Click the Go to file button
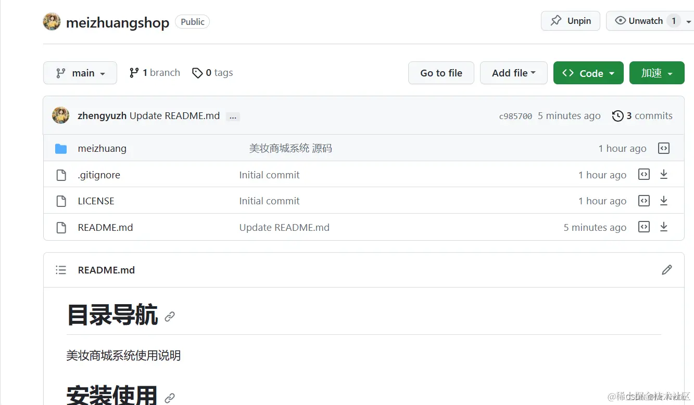 pyautogui.click(x=441, y=73)
